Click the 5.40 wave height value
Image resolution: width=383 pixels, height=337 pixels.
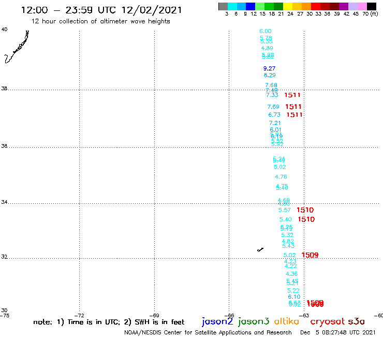coord(286,219)
